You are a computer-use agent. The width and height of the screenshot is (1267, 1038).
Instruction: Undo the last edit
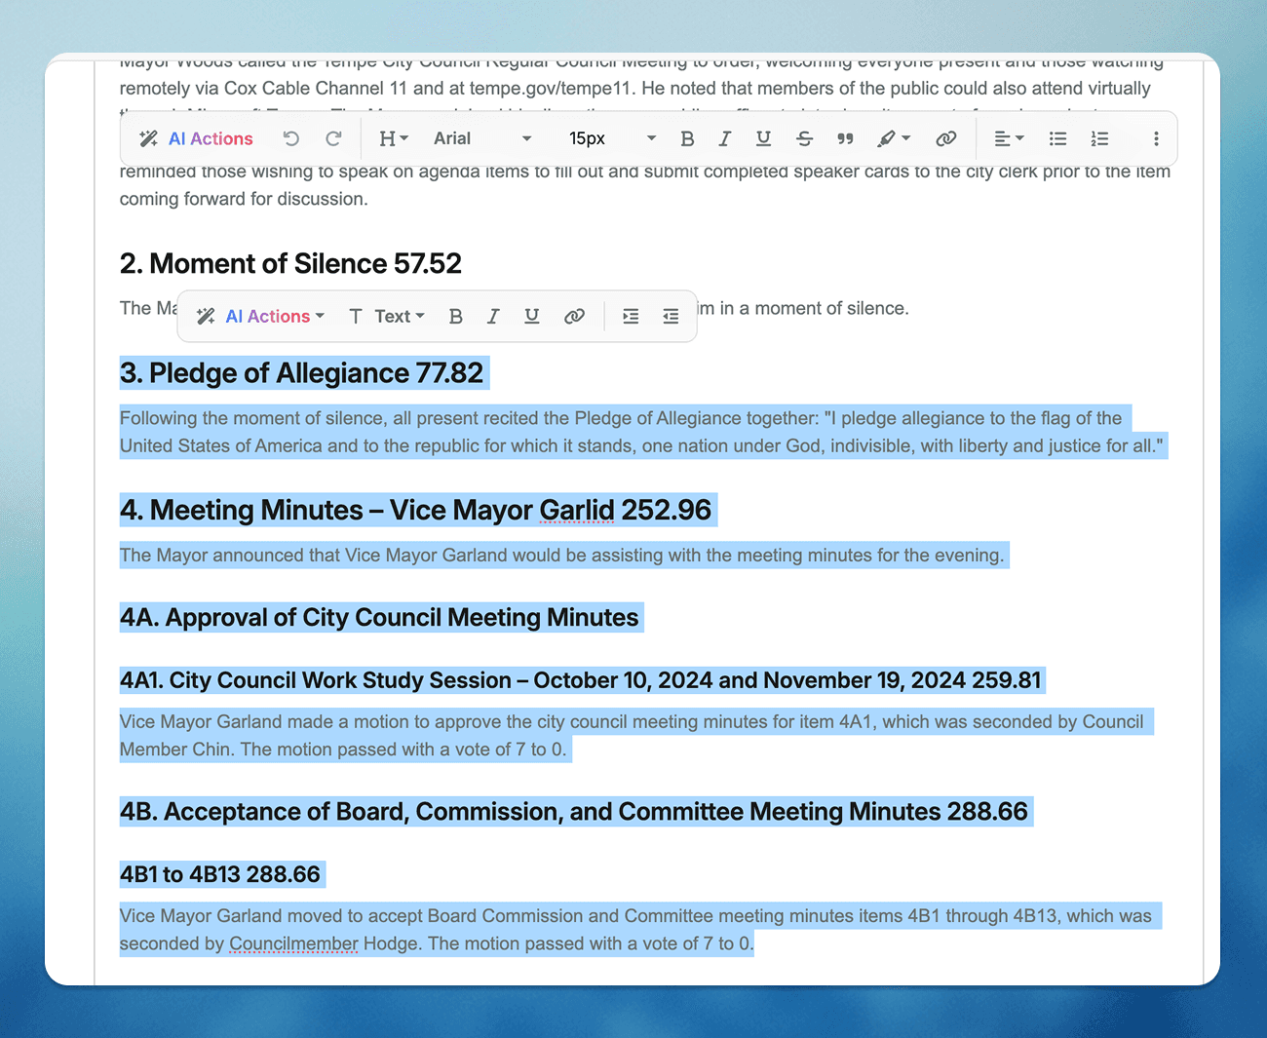click(x=291, y=138)
